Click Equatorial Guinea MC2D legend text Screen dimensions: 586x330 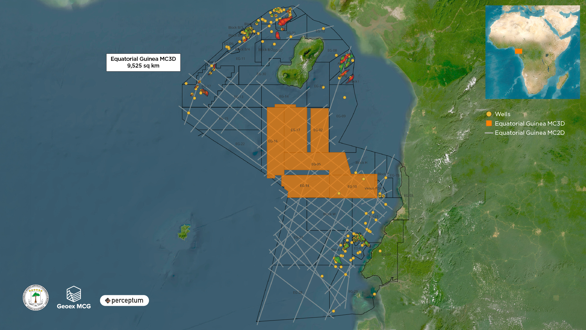pyautogui.click(x=530, y=133)
